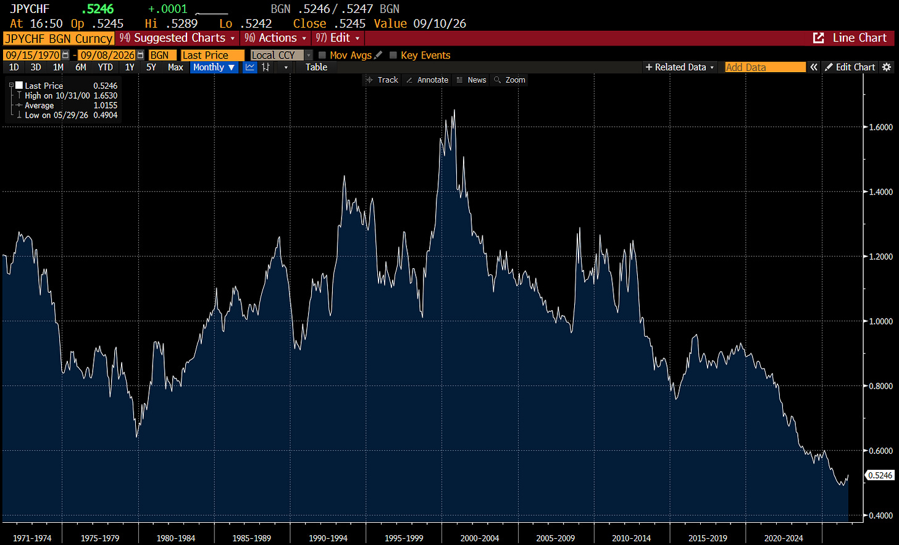Activate the Track crosshair tool
Image resolution: width=899 pixels, height=545 pixels.
click(x=383, y=80)
